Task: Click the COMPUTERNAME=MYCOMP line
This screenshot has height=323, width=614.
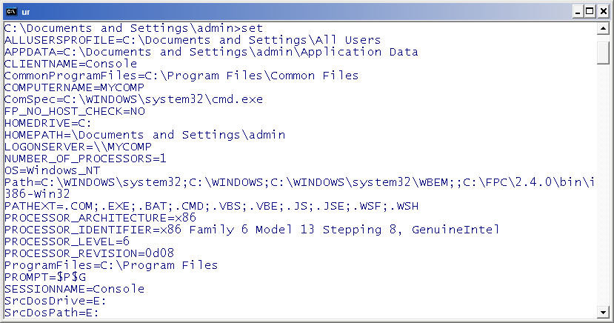Action: pos(74,87)
